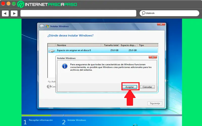The height and width of the screenshot is (126, 202).
Task: Click into the Search field
Action: pos(169,13)
